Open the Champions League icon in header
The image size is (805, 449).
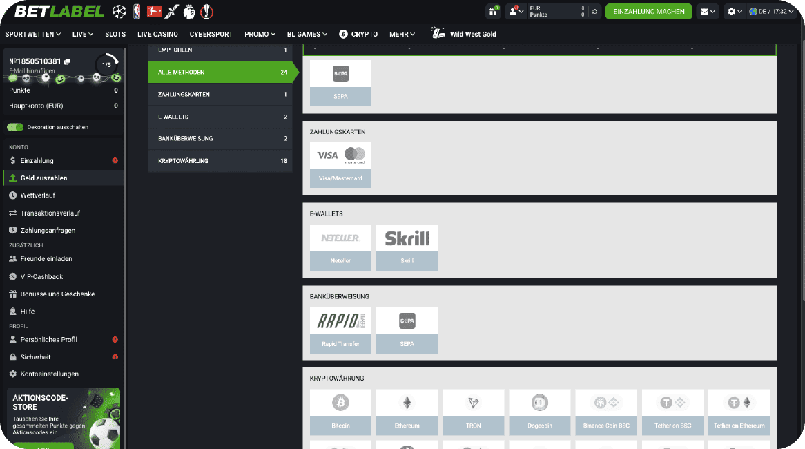pos(119,11)
